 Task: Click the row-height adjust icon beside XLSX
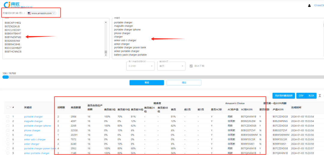point(320,96)
